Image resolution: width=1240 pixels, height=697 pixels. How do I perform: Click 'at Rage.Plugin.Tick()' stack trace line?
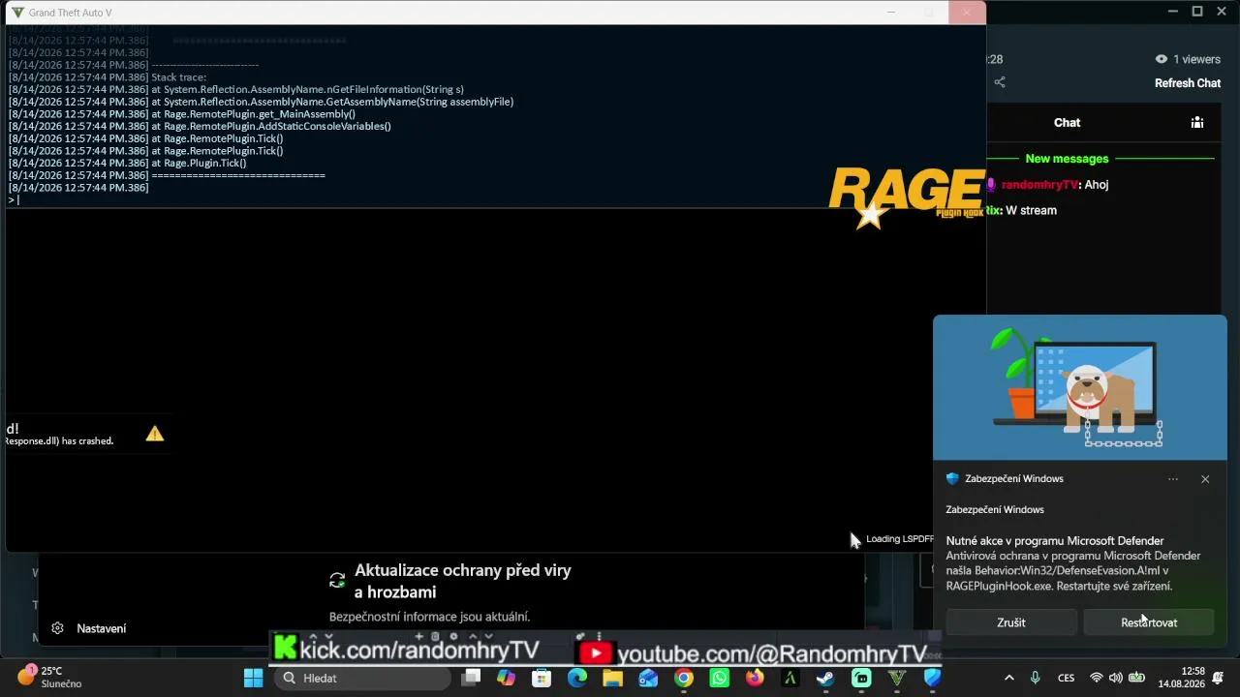[199, 164]
